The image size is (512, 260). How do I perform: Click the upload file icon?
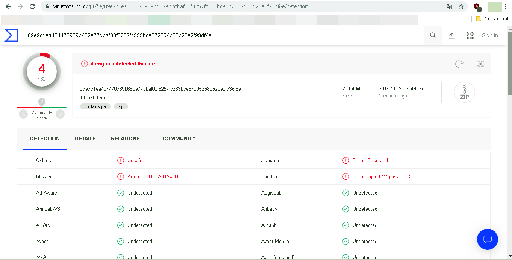point(452,35)
